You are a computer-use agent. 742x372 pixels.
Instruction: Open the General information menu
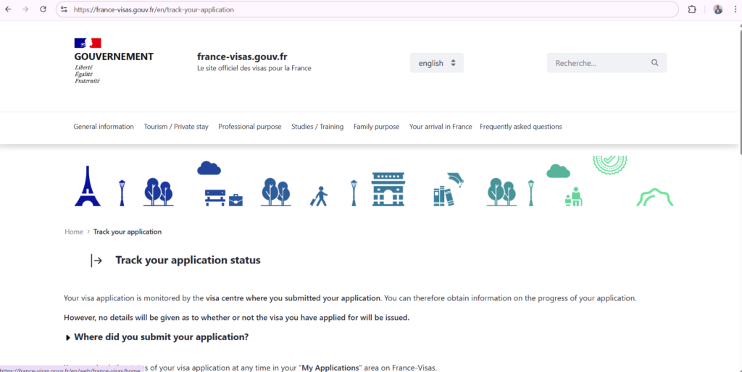click(104, 127)
